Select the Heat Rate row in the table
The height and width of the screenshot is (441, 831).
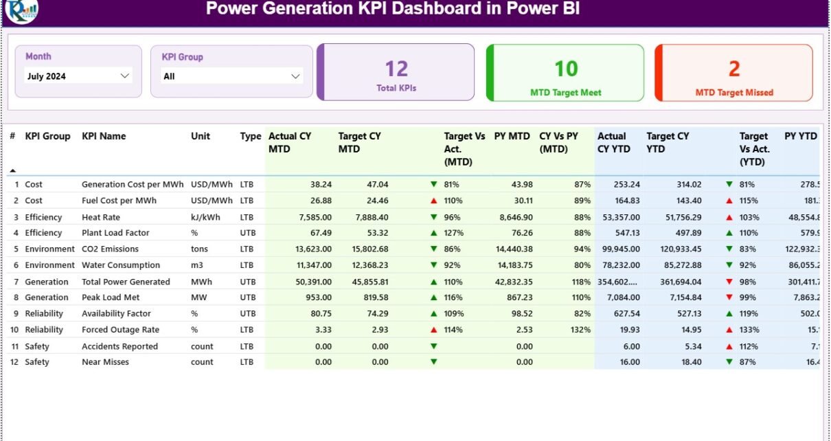tap(101, 217)
